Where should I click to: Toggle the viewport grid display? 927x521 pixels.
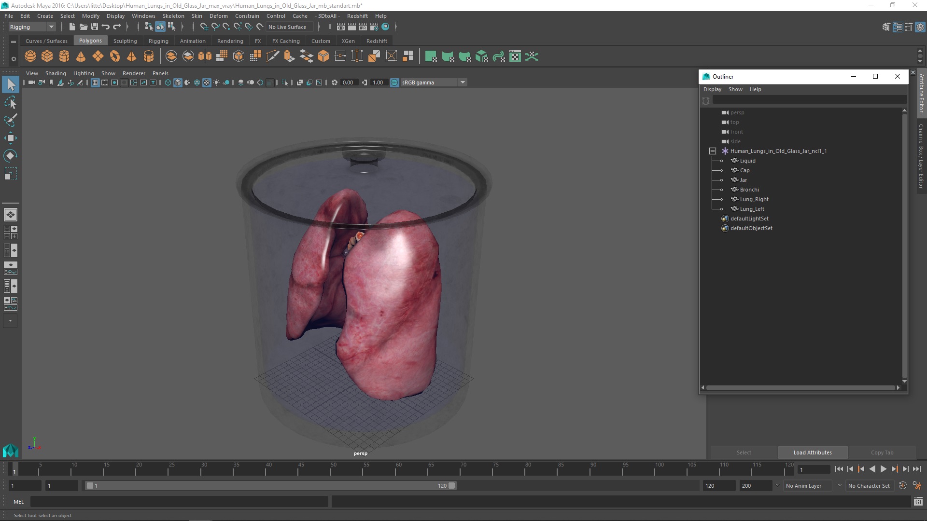95,82
